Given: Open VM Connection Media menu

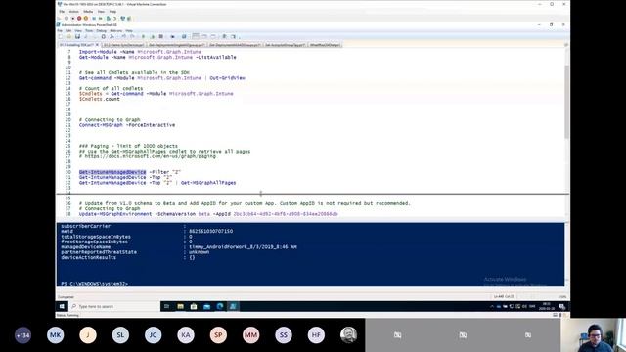Looking at the screenshot, I should 88,12.
